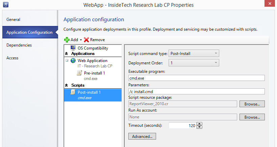Viewport: 277px width, 147px height.
Task: Open the Deployment Order dropdown
Action: (x=194, y=63)
